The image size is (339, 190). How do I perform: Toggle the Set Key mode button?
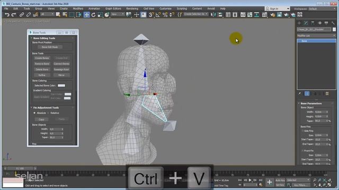tap(280, 185)
